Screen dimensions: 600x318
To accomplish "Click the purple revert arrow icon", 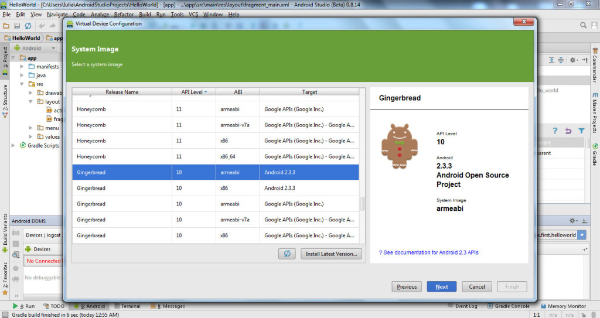I will (x=568, y=131).
